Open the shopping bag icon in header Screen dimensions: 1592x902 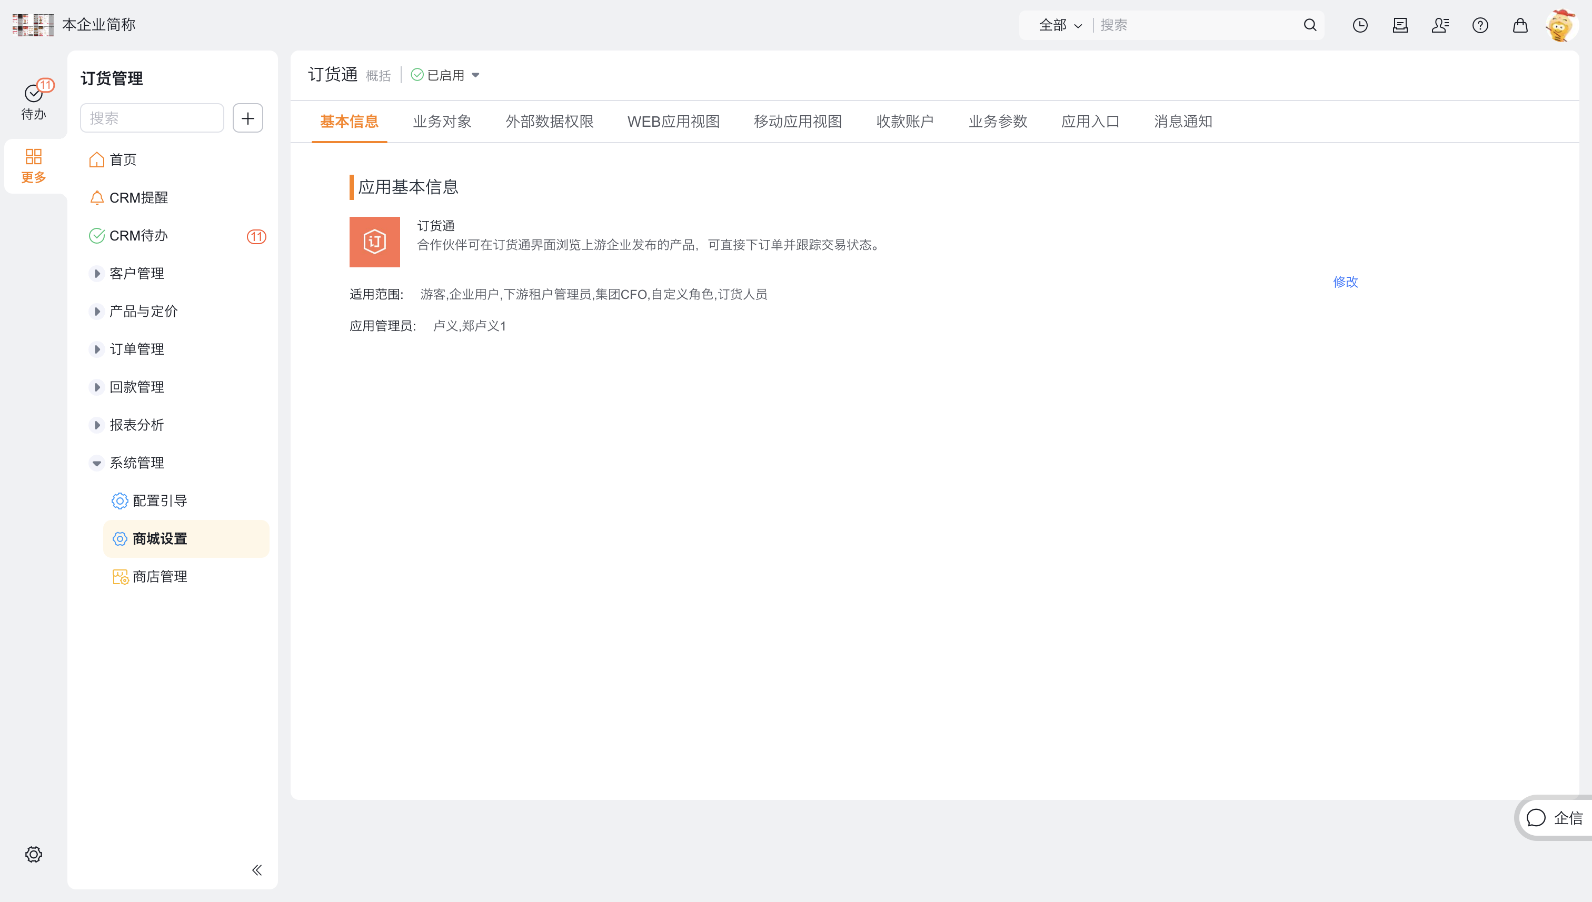1519,25
